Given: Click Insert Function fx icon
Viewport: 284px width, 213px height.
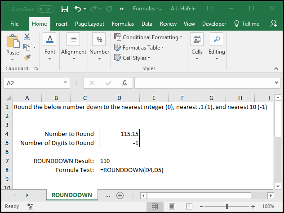Looking at the screenshot, I should click(124, 83).
